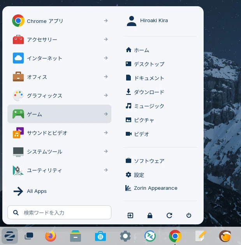Image resolution: width=241 pixels, height=245 pixels.
Task: Open the アクセサリー category
Action: tap(59, 39)
